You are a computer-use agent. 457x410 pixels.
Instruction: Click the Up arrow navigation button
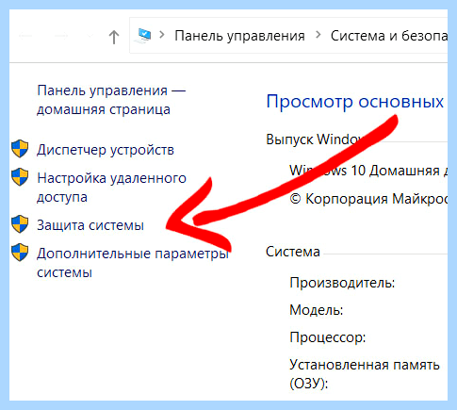114,37
